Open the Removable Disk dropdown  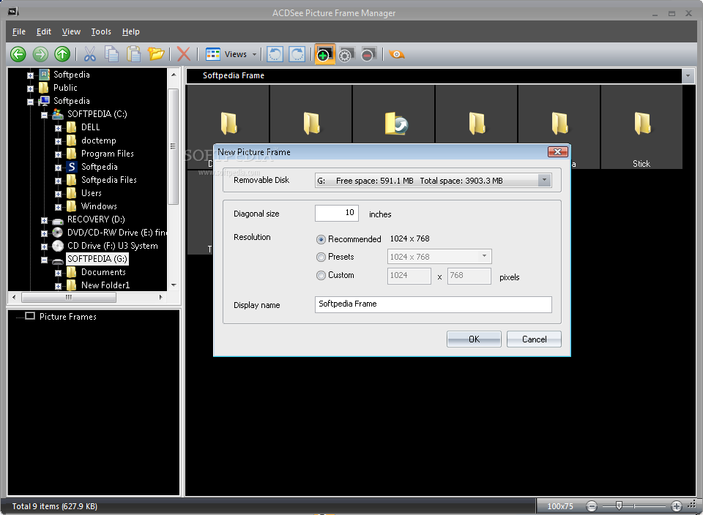point(544,181)
